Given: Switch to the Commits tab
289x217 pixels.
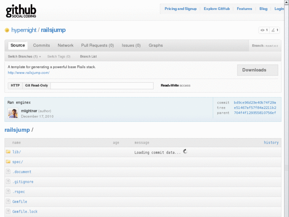Looking at the screenshot, I should point(41,45).
